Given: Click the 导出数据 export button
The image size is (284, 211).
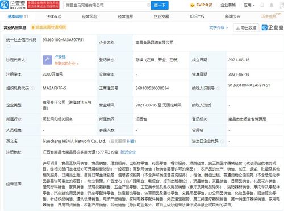Looking at the screenshot, I should pos(246,28).
